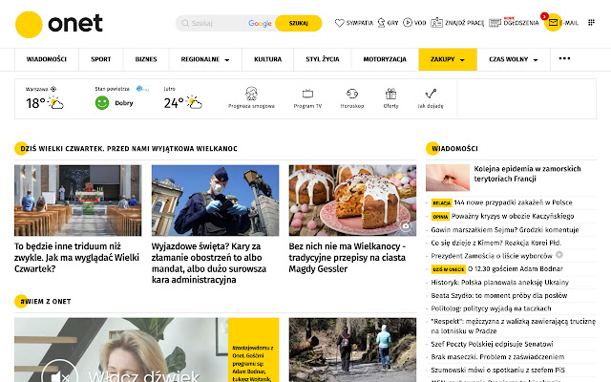Open Gry chess piece icon
This screenshot has width=611, height=382.
[x=381, y=23]
